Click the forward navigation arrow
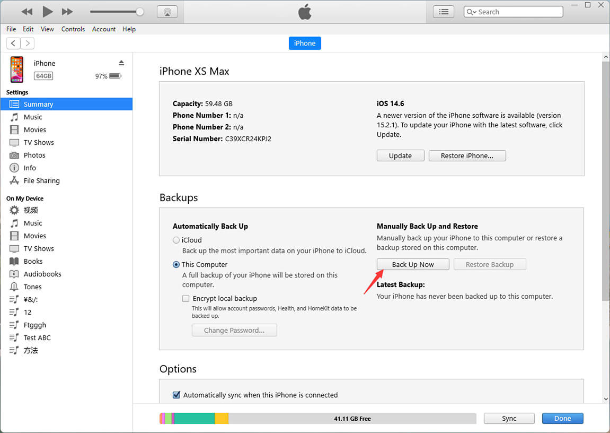The height and width of the screenshot is (433, 610). point(27,43)
